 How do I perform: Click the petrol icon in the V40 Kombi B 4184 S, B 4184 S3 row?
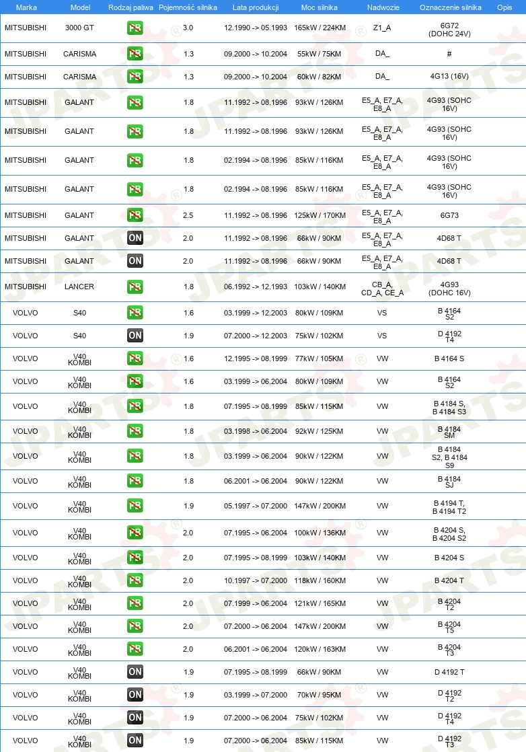[135, 406]
